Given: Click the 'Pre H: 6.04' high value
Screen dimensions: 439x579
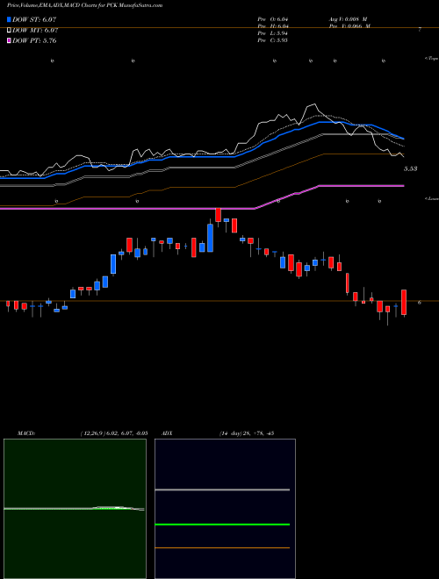Looking at the screenshot, I should (273, 26).
